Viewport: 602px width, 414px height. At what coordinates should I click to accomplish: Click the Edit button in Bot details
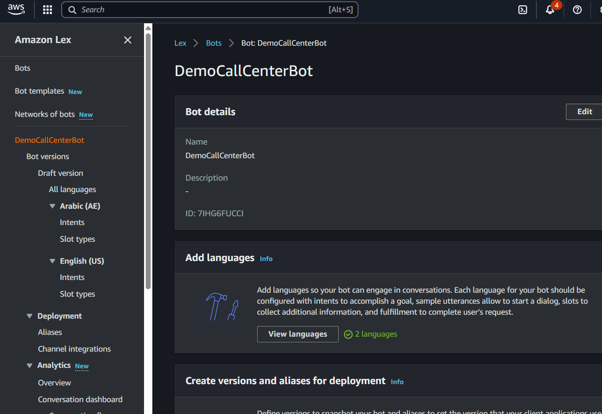click(x=584, y=112)
